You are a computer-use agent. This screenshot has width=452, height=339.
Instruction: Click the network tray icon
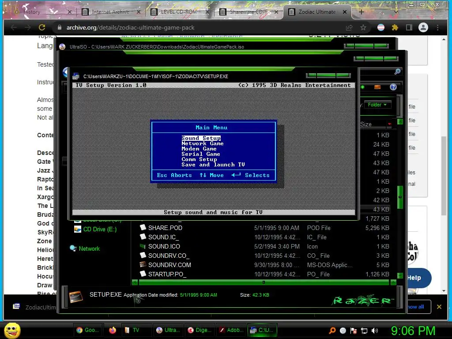click(364, 331)
